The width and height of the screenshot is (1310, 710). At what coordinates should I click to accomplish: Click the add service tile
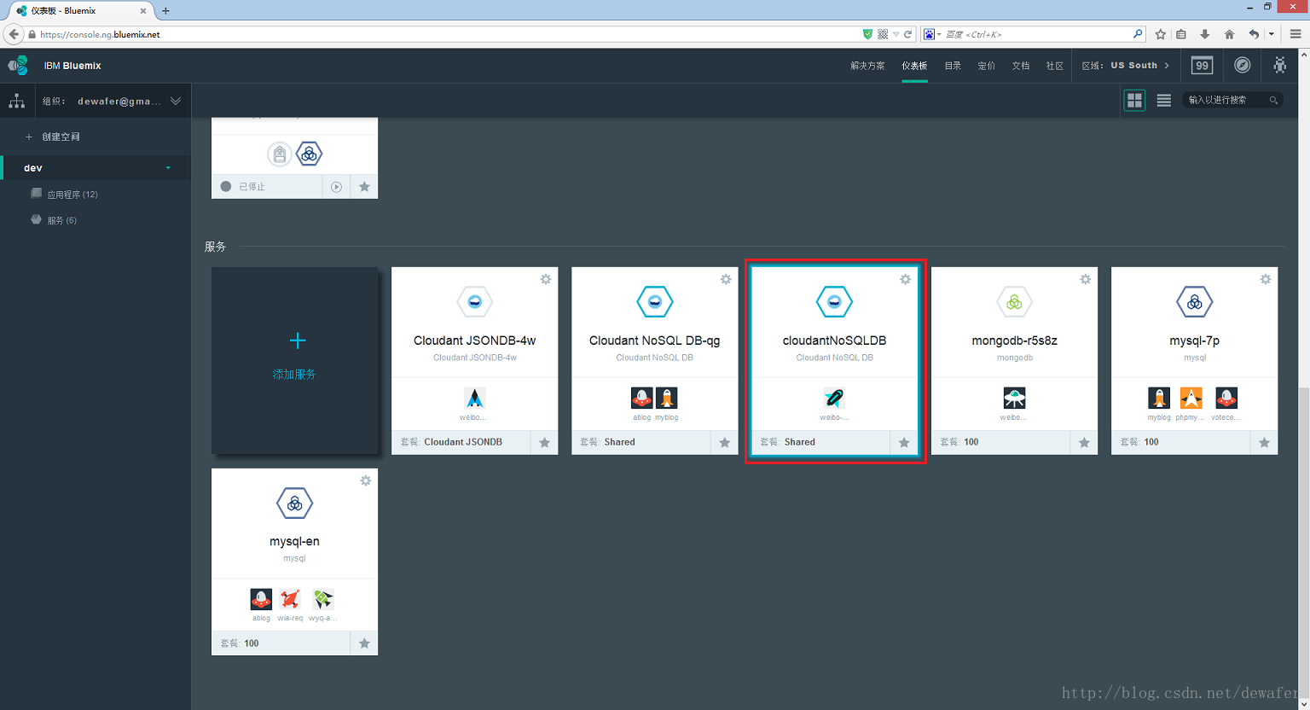click(x=294, y=361)
